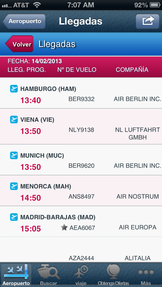Tap the red Volver button
This screenshot has width=162, height=287.
click(x=19, y=44)
